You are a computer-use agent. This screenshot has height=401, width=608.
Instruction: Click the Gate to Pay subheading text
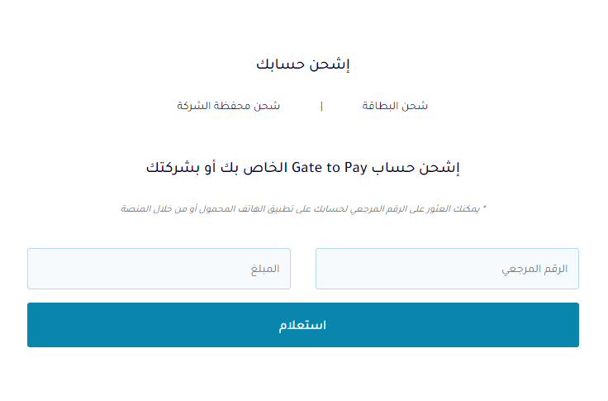pyautogui.click(x=303, y=168)
